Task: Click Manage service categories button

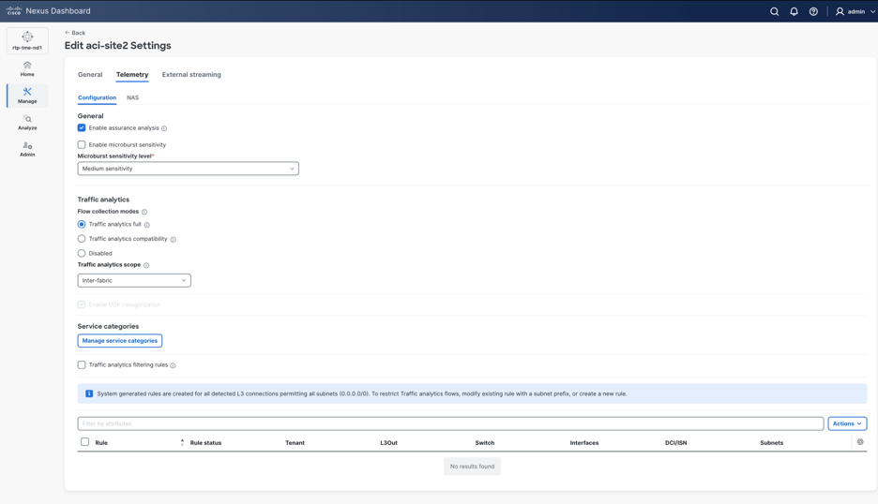Action: pyautogui.click(x=120, y=341)
